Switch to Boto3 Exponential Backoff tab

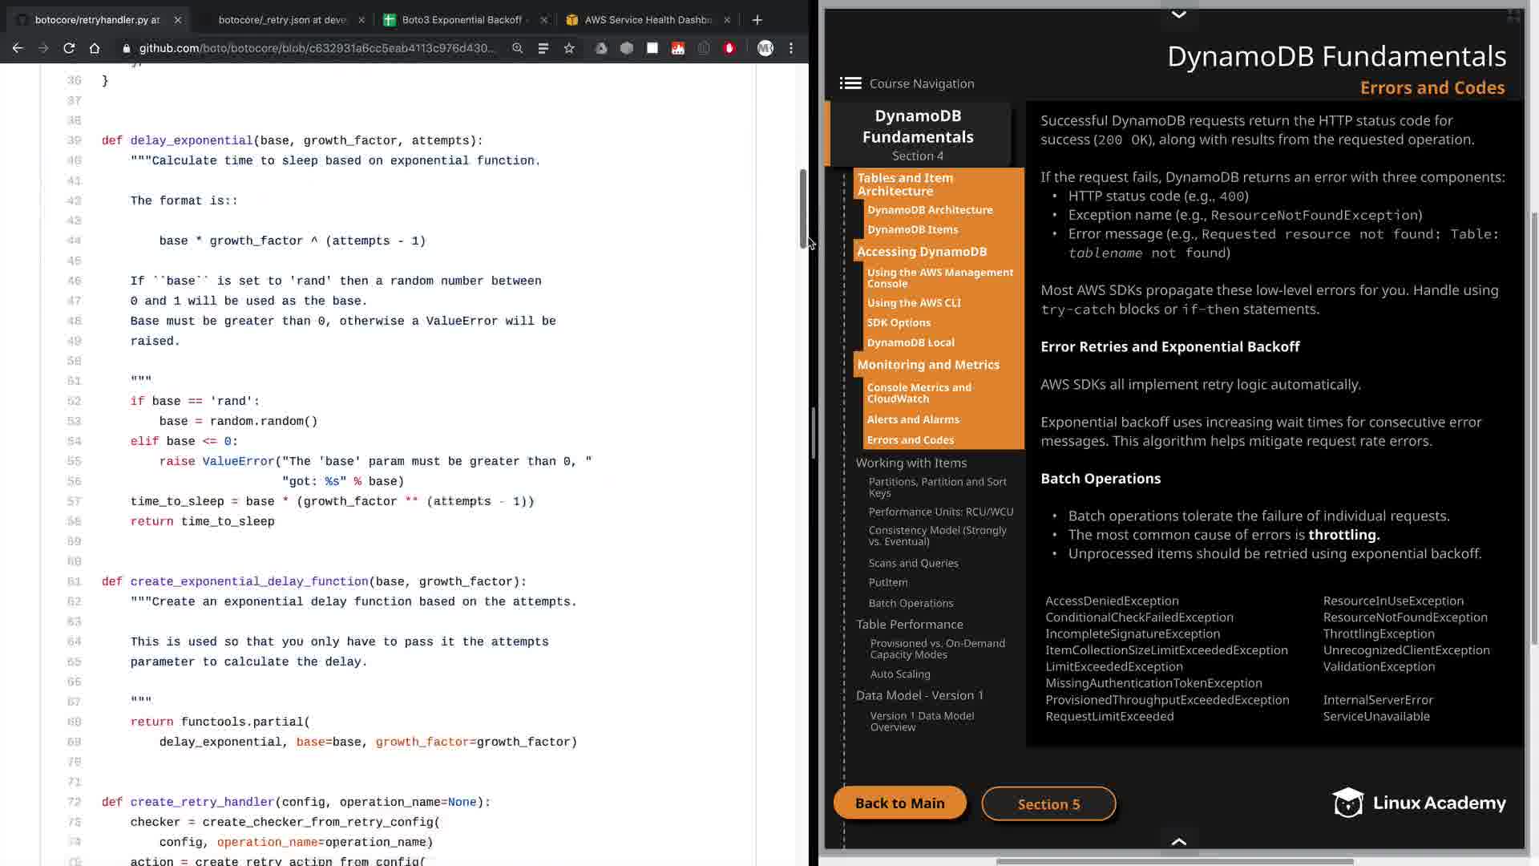(461, 19)
